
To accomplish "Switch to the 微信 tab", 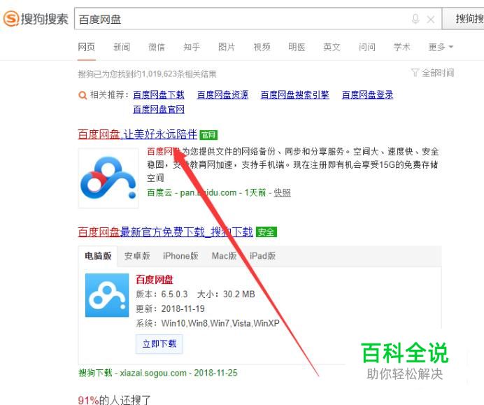I will (x=157, y=48).
